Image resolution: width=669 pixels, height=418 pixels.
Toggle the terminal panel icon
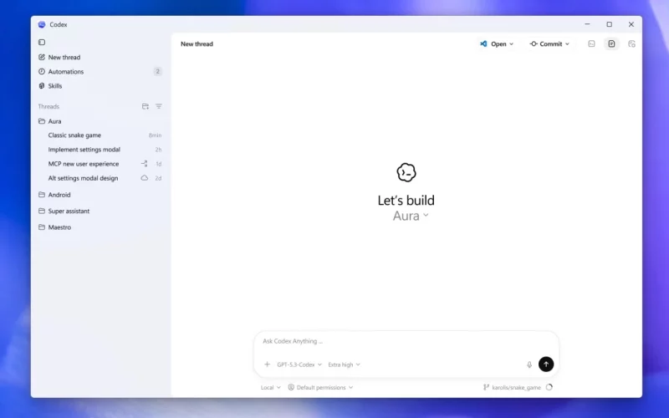pyautogui.click(x=591, y=43)
